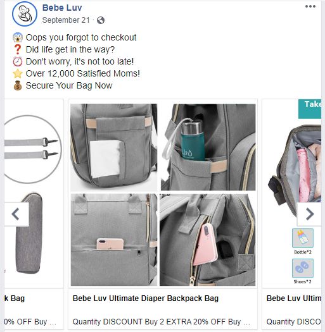Click the shocked face emoji
This screenshot has height=332, width=325.
(18, 37)
